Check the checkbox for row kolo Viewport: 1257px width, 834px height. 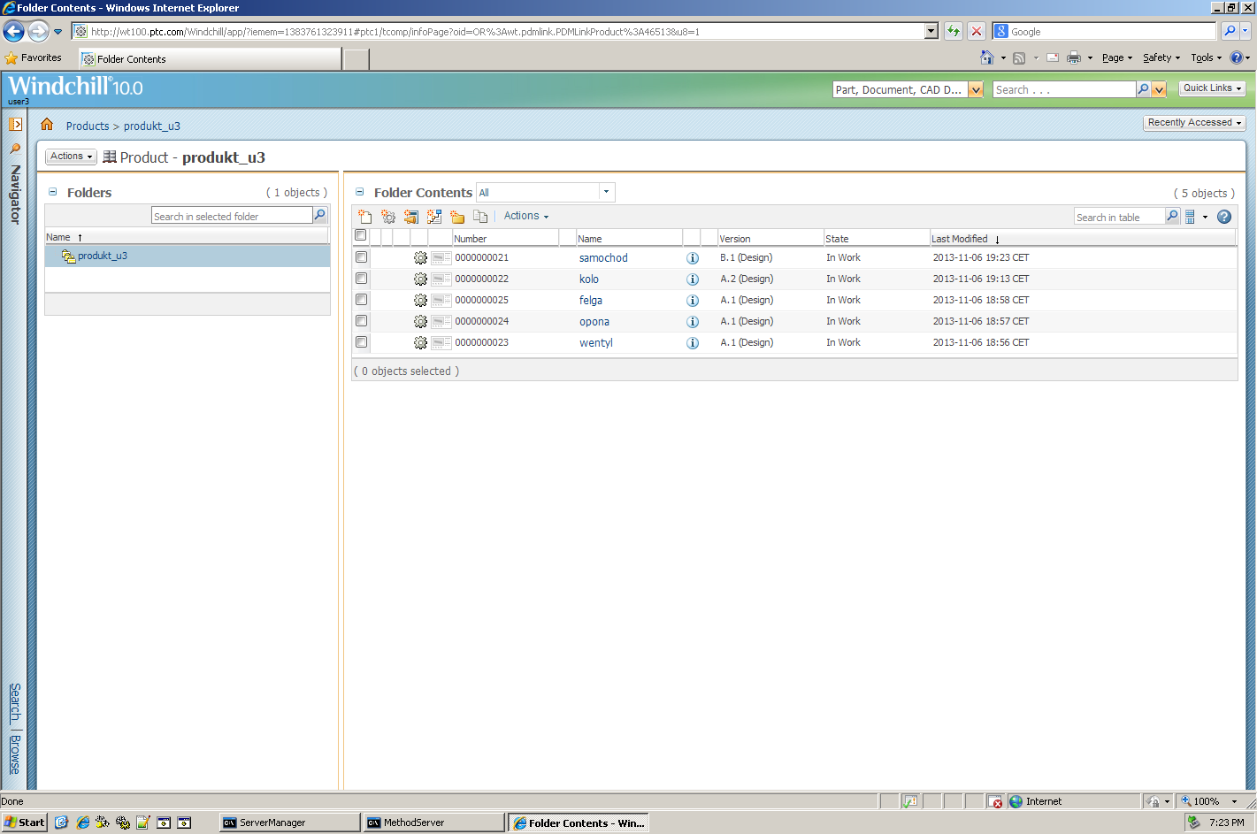point(361,279)
